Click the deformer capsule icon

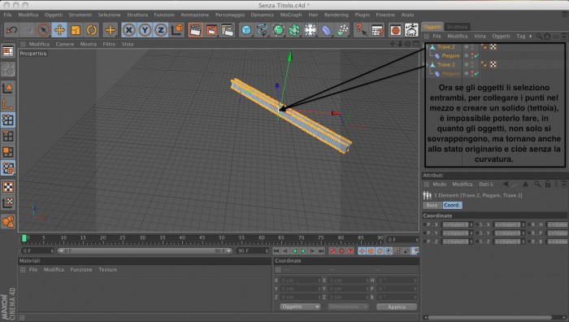tap(326, 30)
